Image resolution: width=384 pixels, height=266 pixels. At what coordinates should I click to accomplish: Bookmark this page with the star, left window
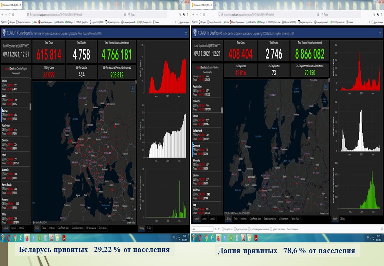(125, 14)
